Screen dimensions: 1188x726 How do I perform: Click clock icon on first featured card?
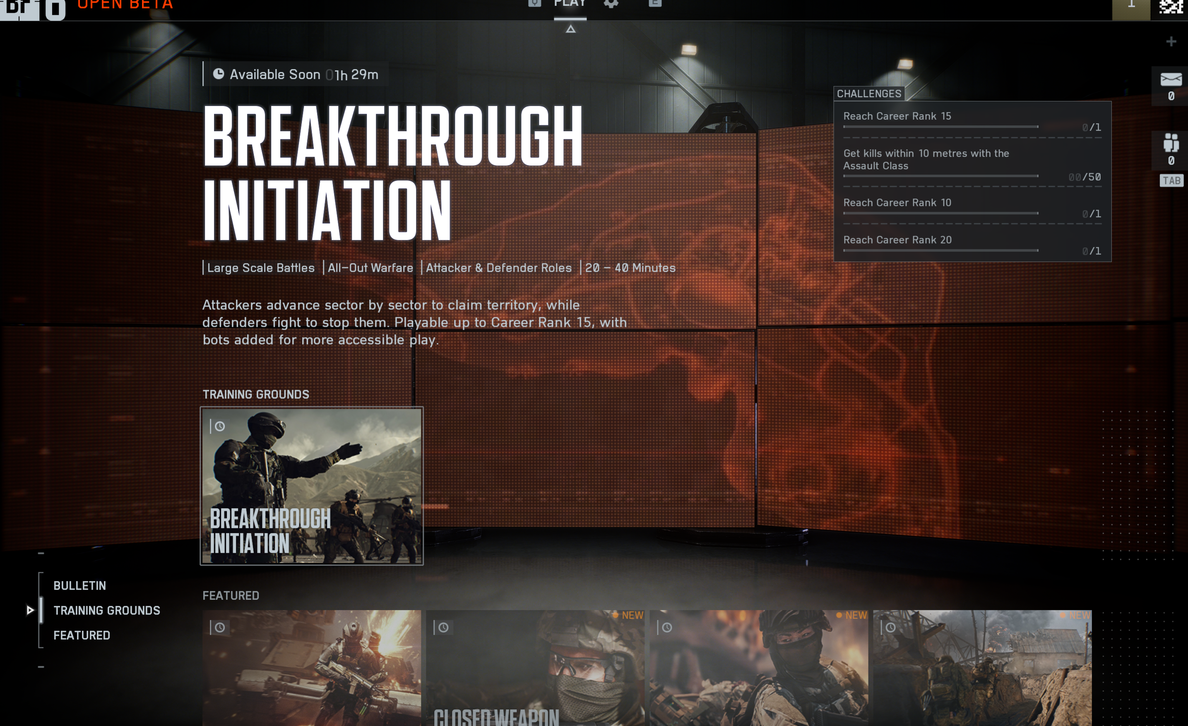click(x=219, y=628)
